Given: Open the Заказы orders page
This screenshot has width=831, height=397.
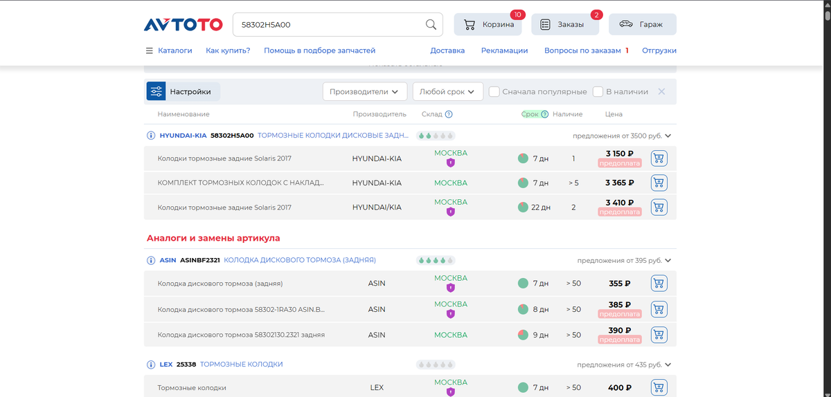Looking at the screenshot, I should [x=565, y=25].
